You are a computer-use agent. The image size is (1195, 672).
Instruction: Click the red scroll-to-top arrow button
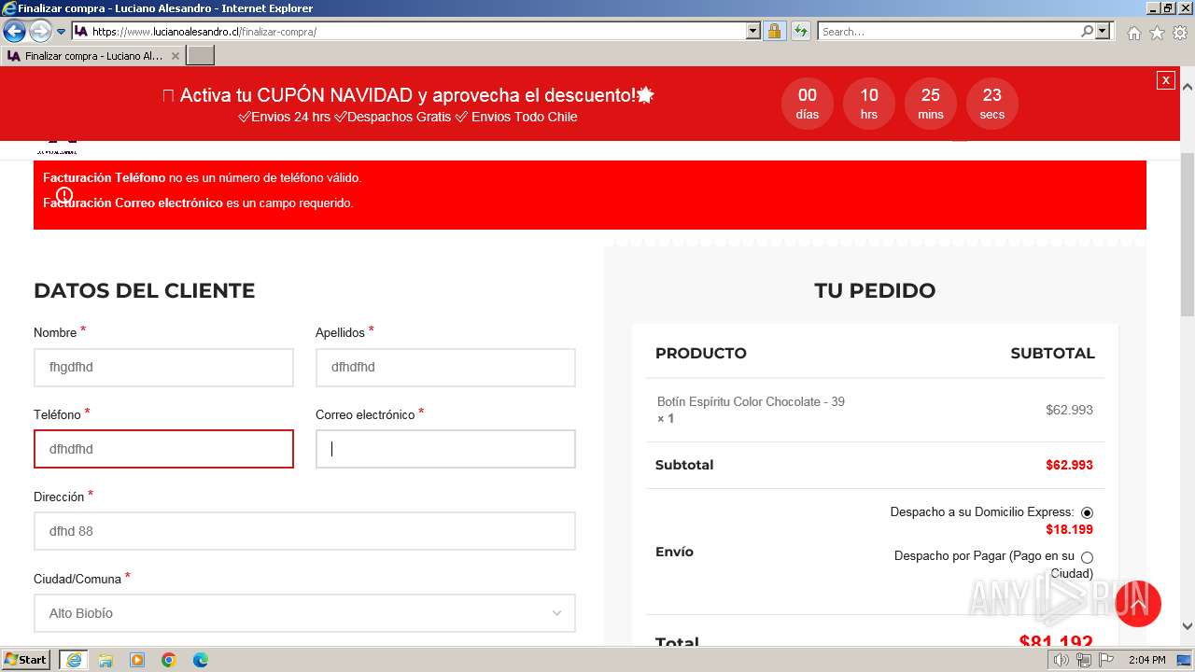point(1137,604)
